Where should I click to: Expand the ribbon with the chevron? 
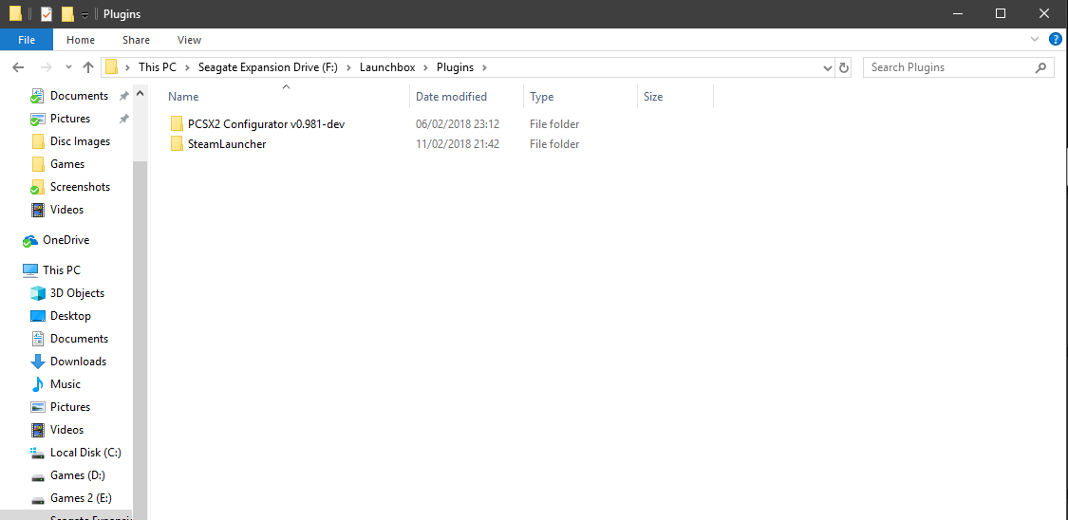(x=1035, y=40)
